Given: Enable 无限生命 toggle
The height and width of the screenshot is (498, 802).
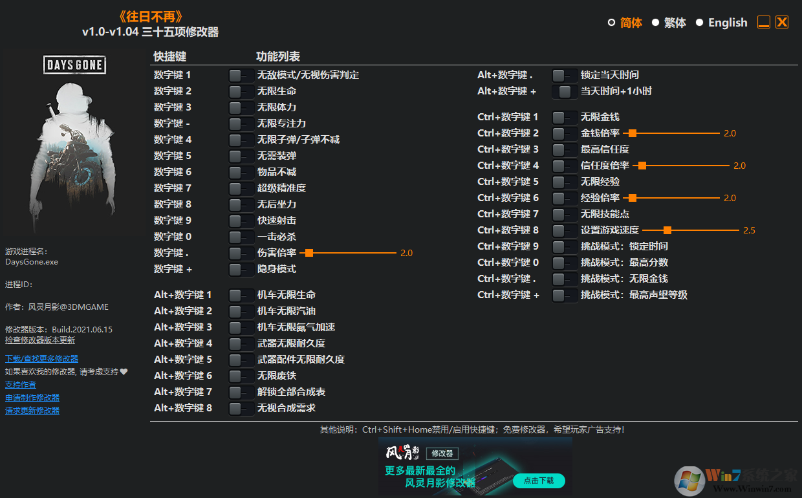Looking at the screenshot, I should coord(241,91).
